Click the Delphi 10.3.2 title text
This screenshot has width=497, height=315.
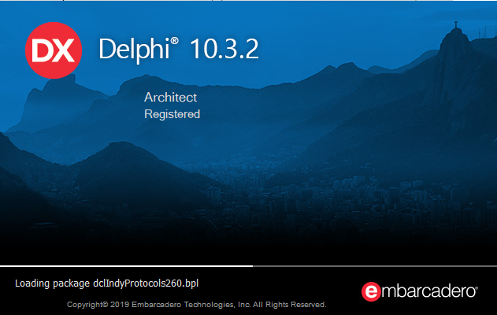[x=179, y=50]
